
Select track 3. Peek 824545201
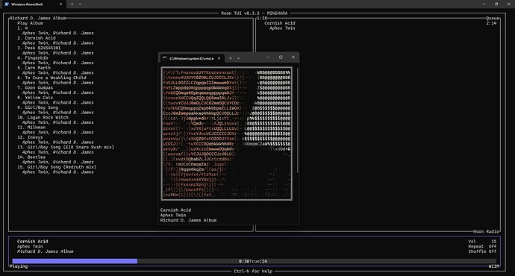pyautogui.click(x=39, y=48)
